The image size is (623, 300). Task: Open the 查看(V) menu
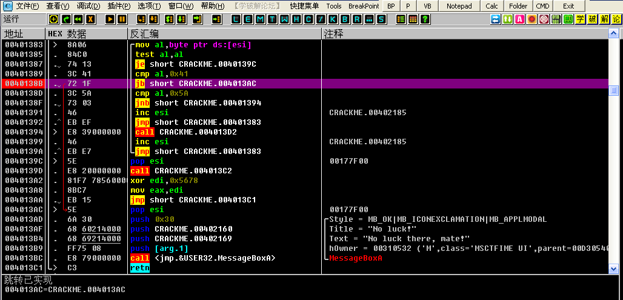[x=58, y=6]
